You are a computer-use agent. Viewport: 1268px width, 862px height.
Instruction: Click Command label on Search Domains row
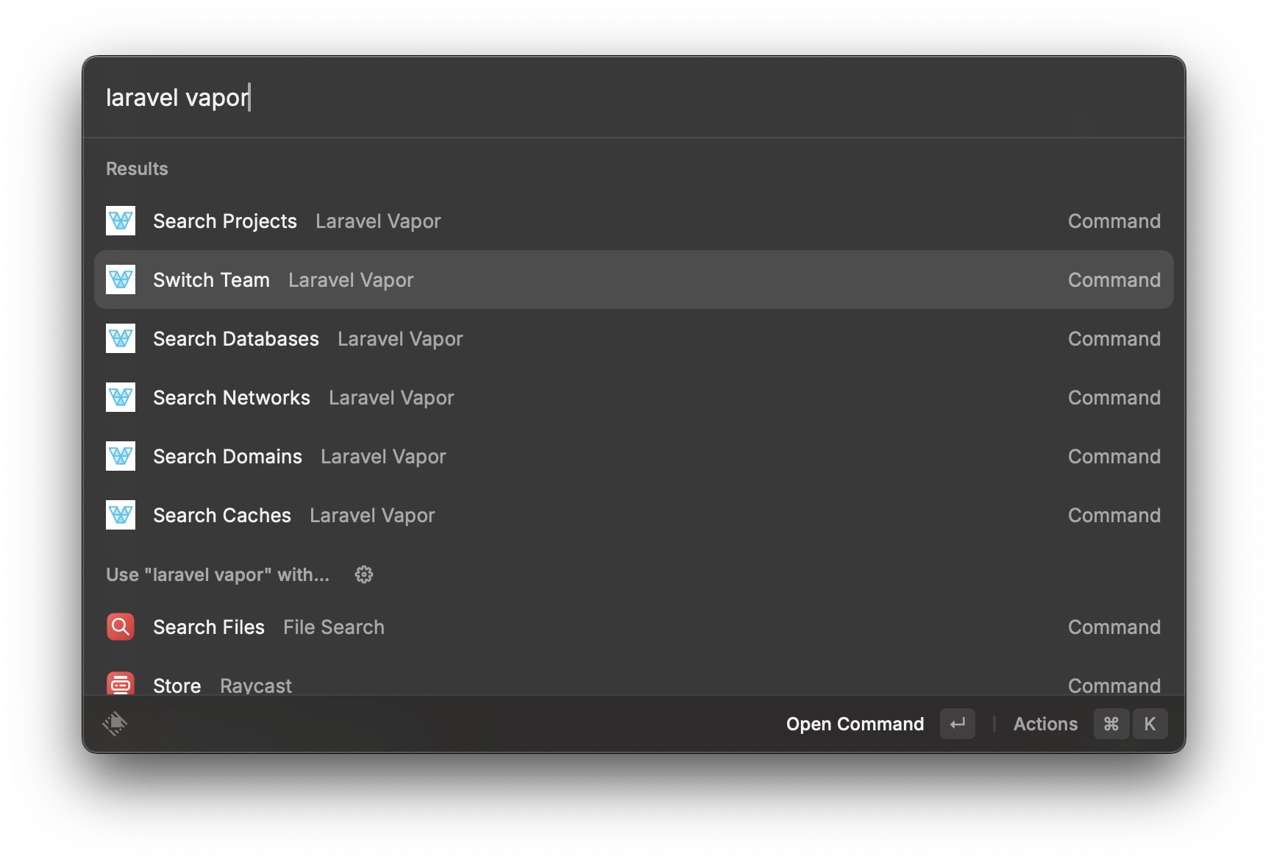pos(1114,456)
